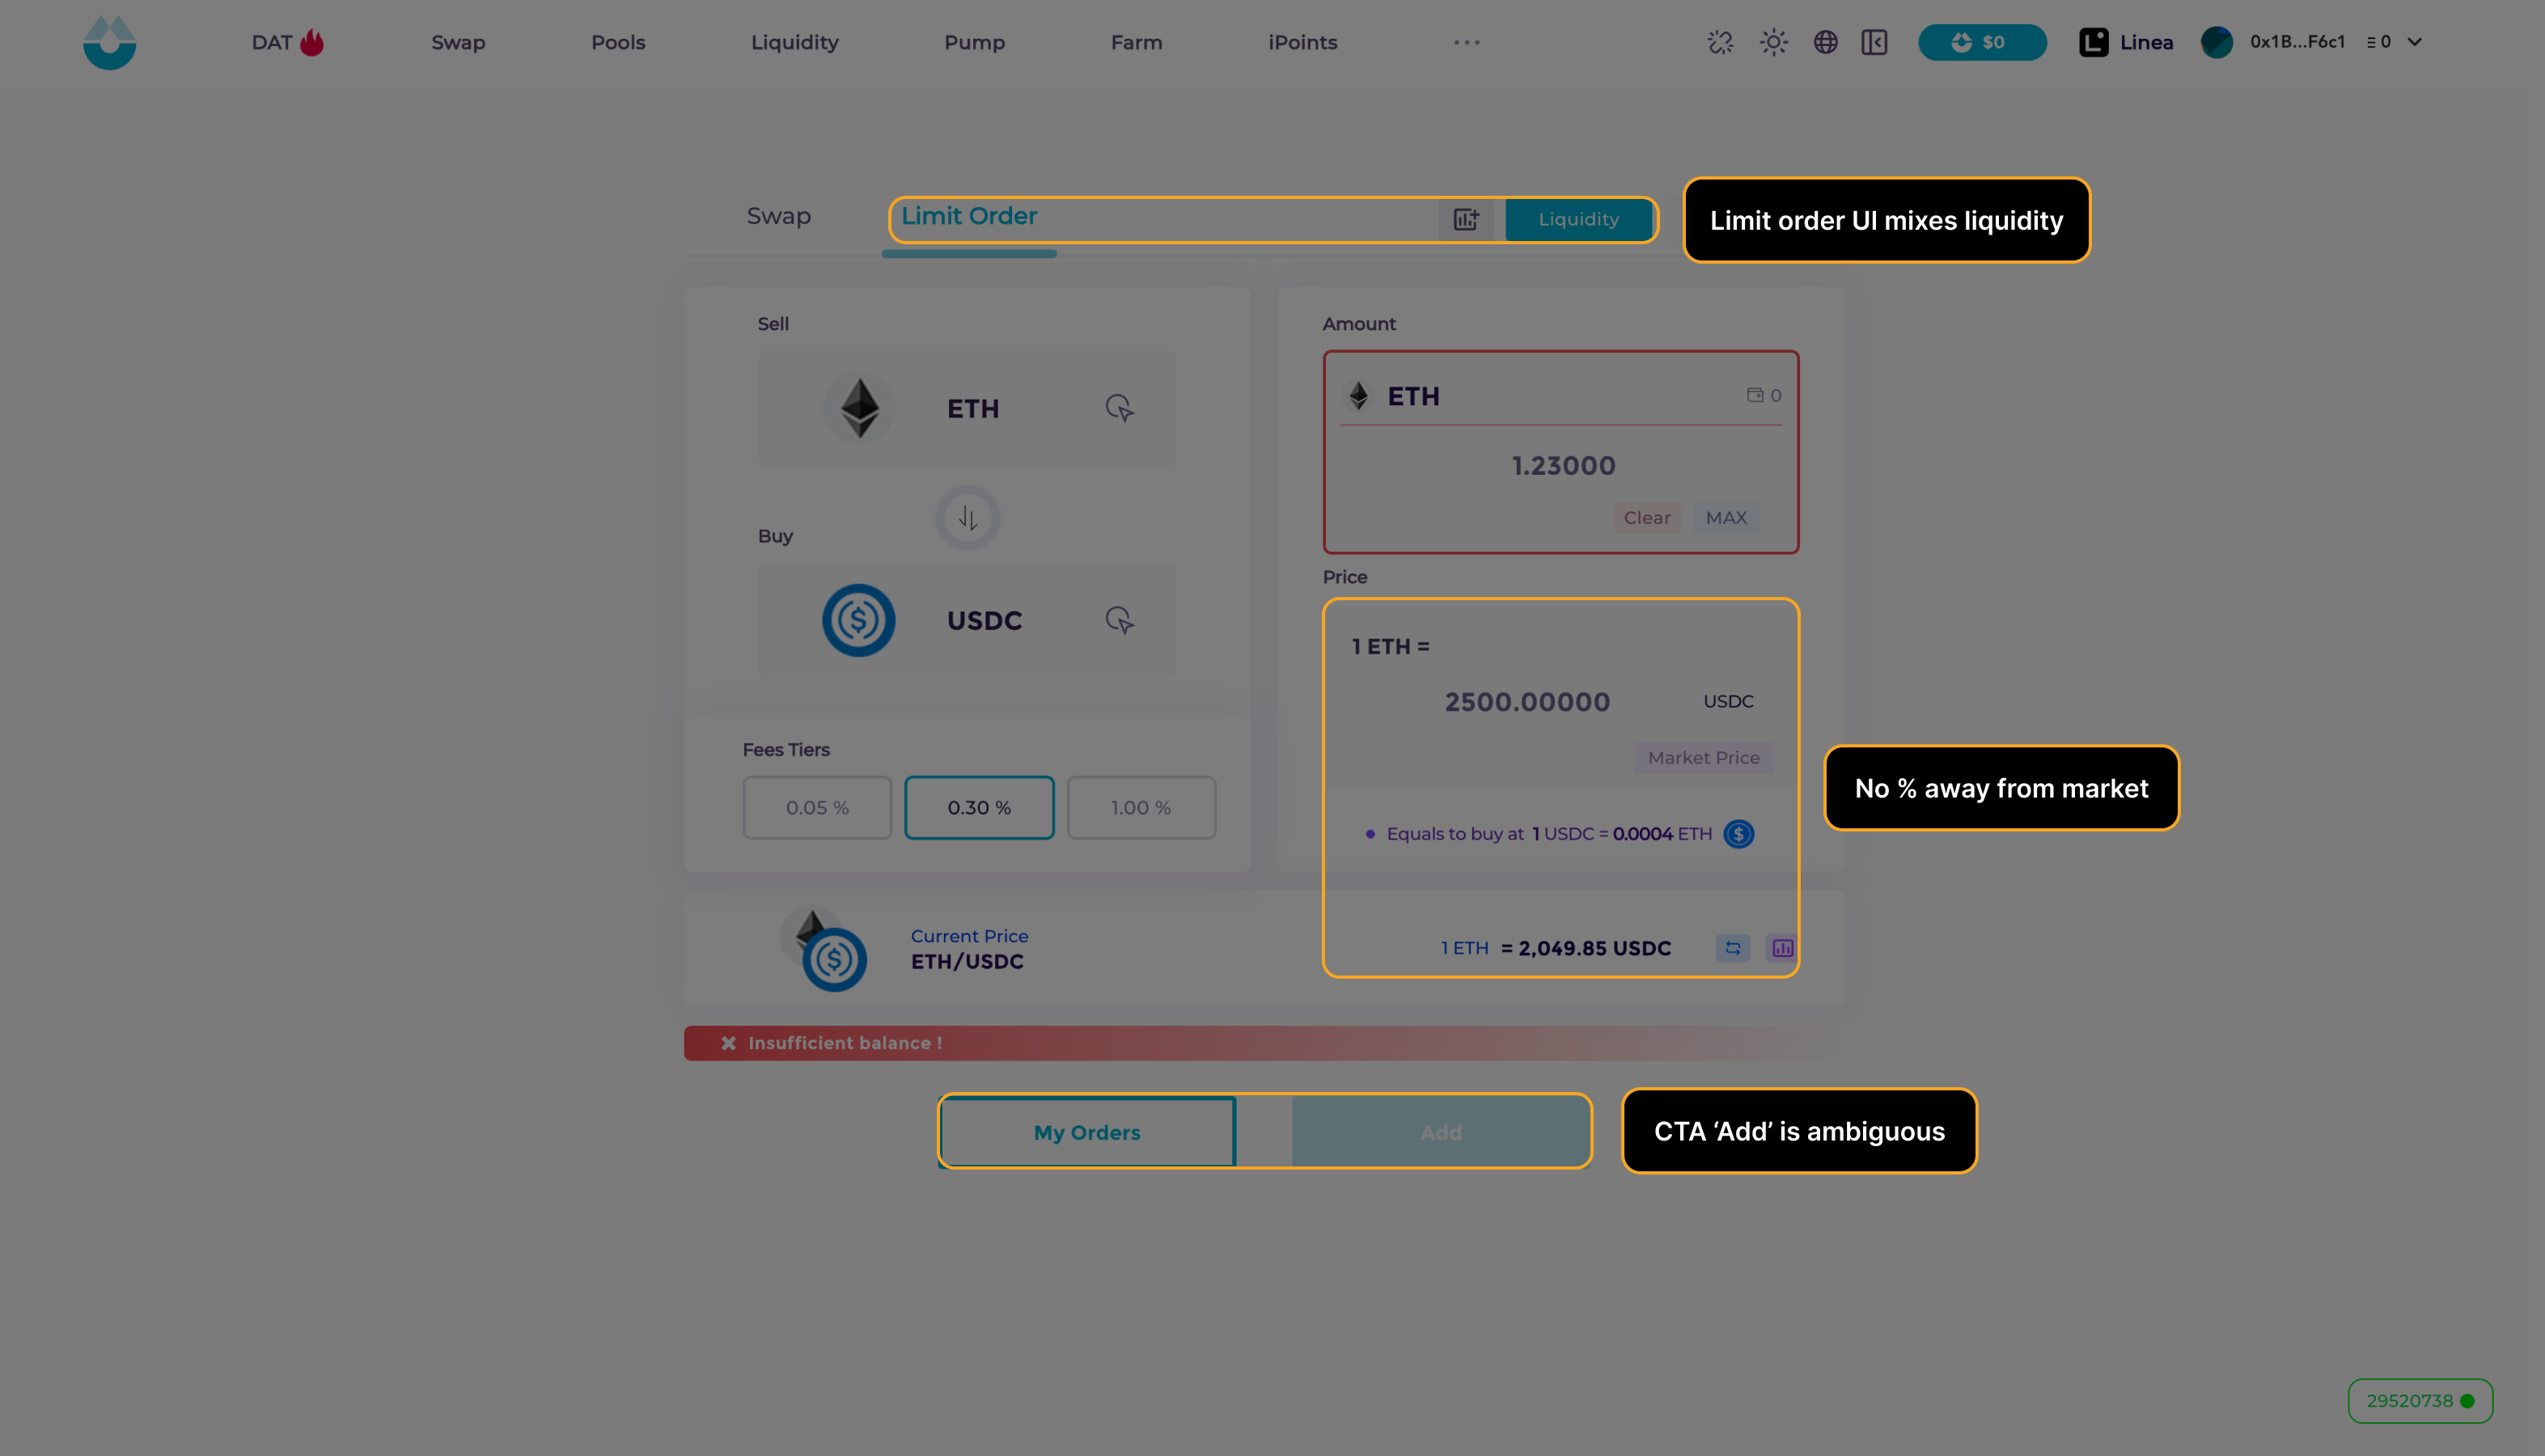Open the chart icon next to Liquidity
Screen dimensions: 2545x1456
(1466, 219)
